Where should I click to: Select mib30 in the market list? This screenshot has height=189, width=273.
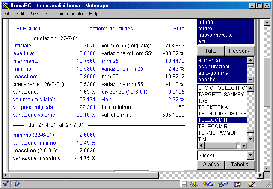pyautogui.click(x=226, y=22)
